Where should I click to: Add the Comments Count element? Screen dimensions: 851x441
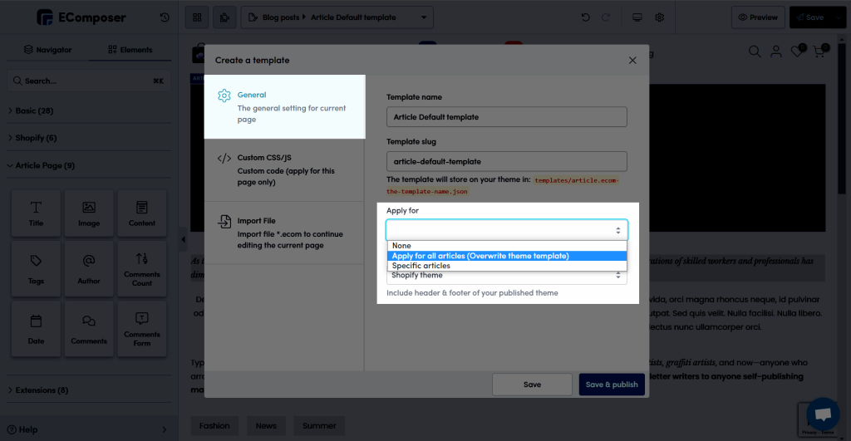pyautogui.click(x=141, y=269)
